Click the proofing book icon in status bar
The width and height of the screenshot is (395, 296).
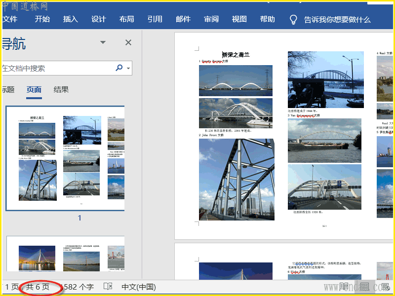[108, 287]
